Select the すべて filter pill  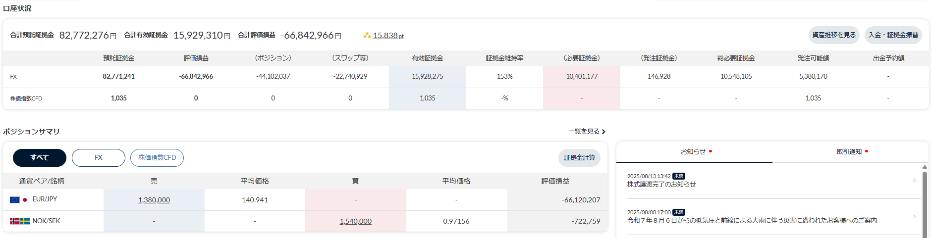coord(40,158)
